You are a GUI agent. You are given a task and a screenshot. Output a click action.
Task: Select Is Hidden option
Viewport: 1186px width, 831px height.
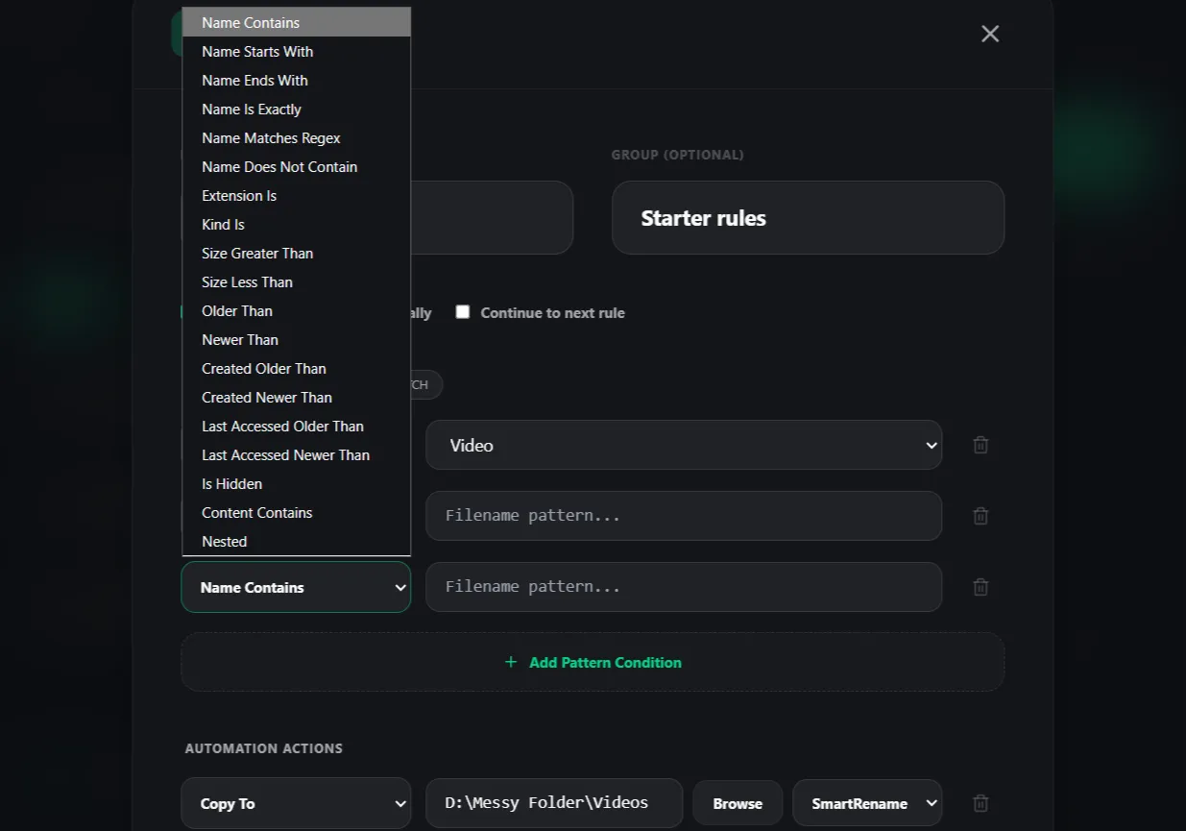click(x=296, y=483)
